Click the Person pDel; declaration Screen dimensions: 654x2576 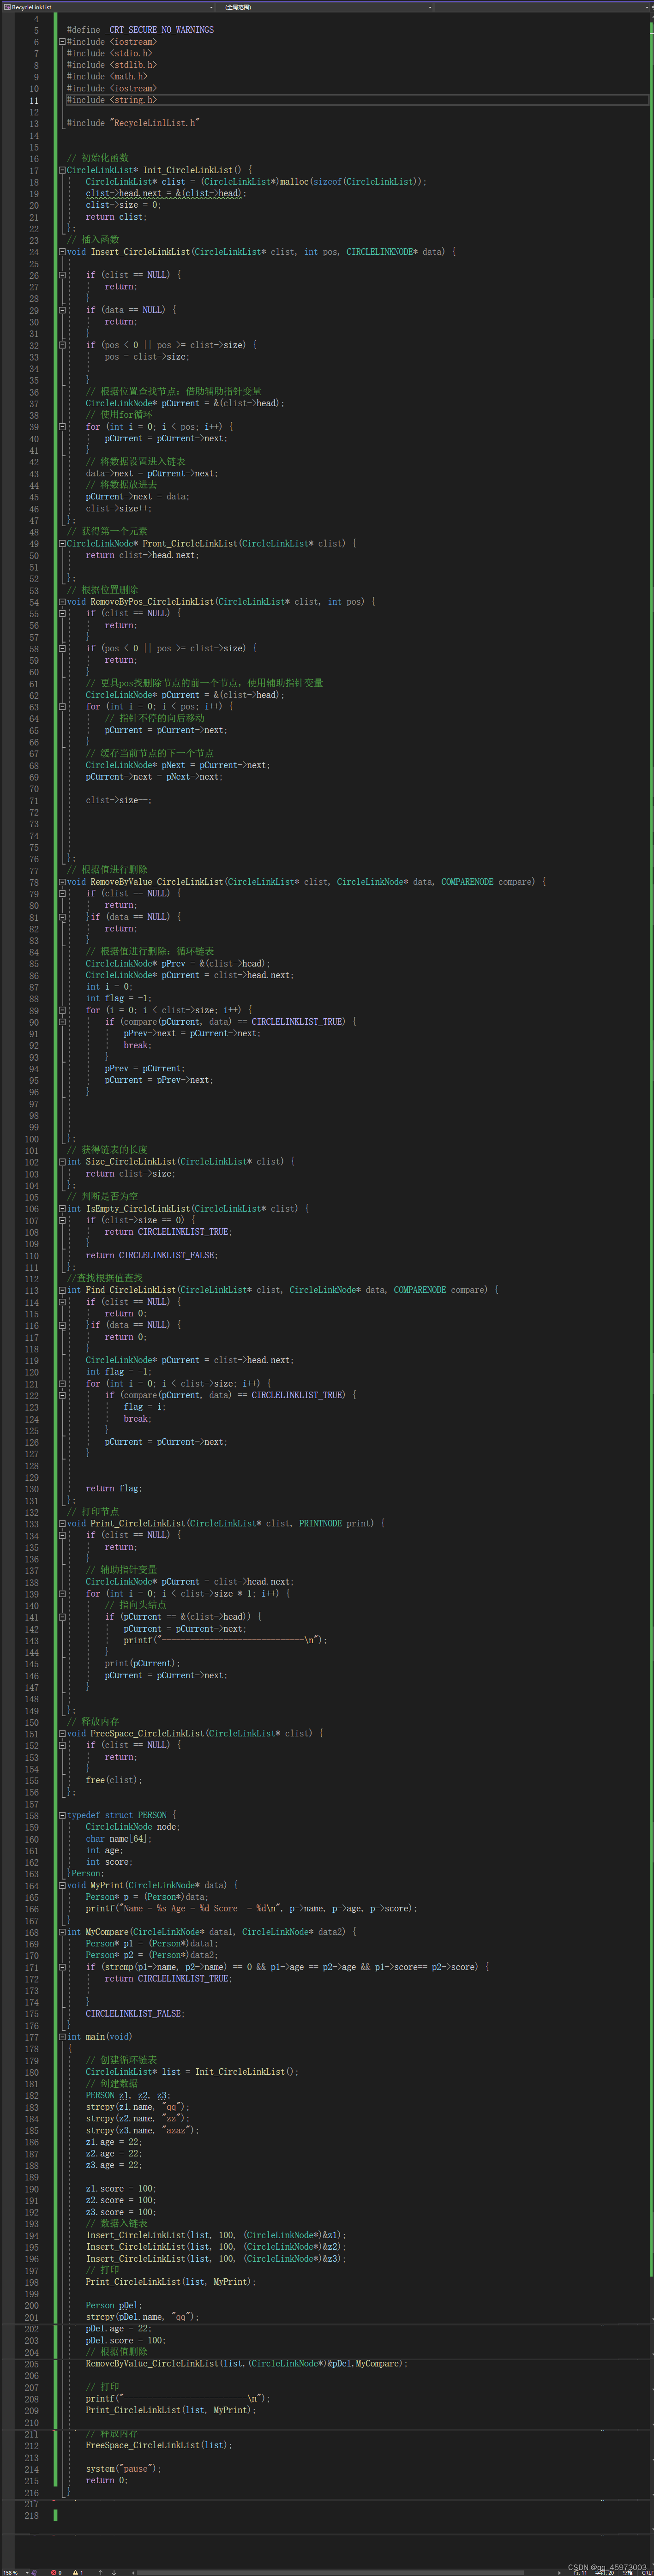[x=113, y=2305]
